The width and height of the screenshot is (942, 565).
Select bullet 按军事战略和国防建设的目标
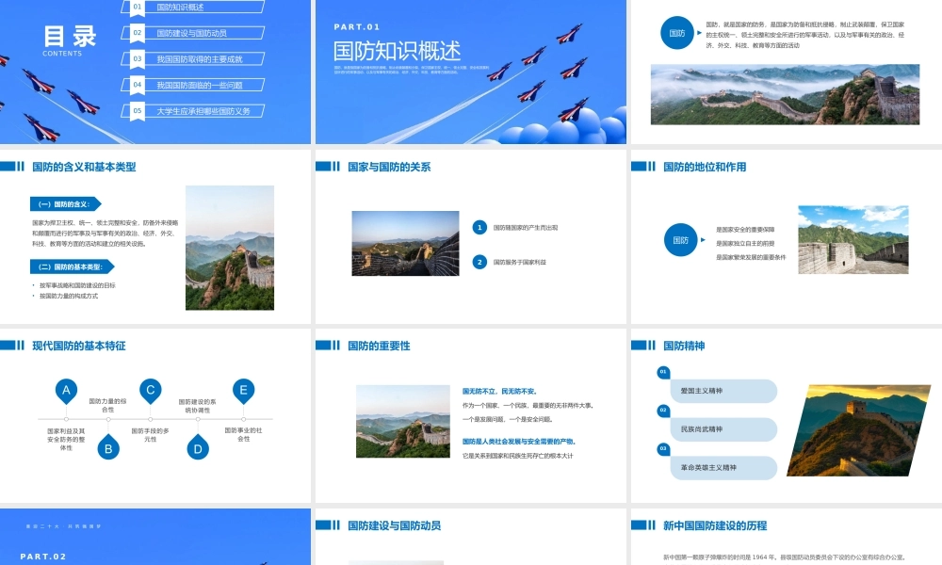[x=77, y=286]
